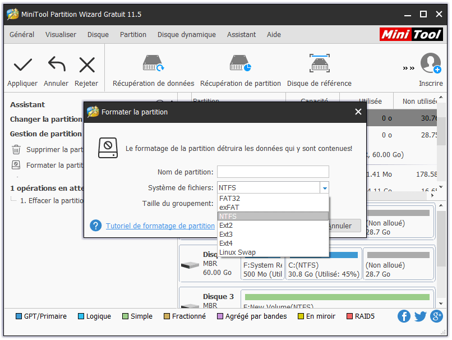Click GPT/Primaire legend color swatch
Image resolution: width=452 pixels, height=340 pixels.
pyautogui.click(x=19, y=316)
